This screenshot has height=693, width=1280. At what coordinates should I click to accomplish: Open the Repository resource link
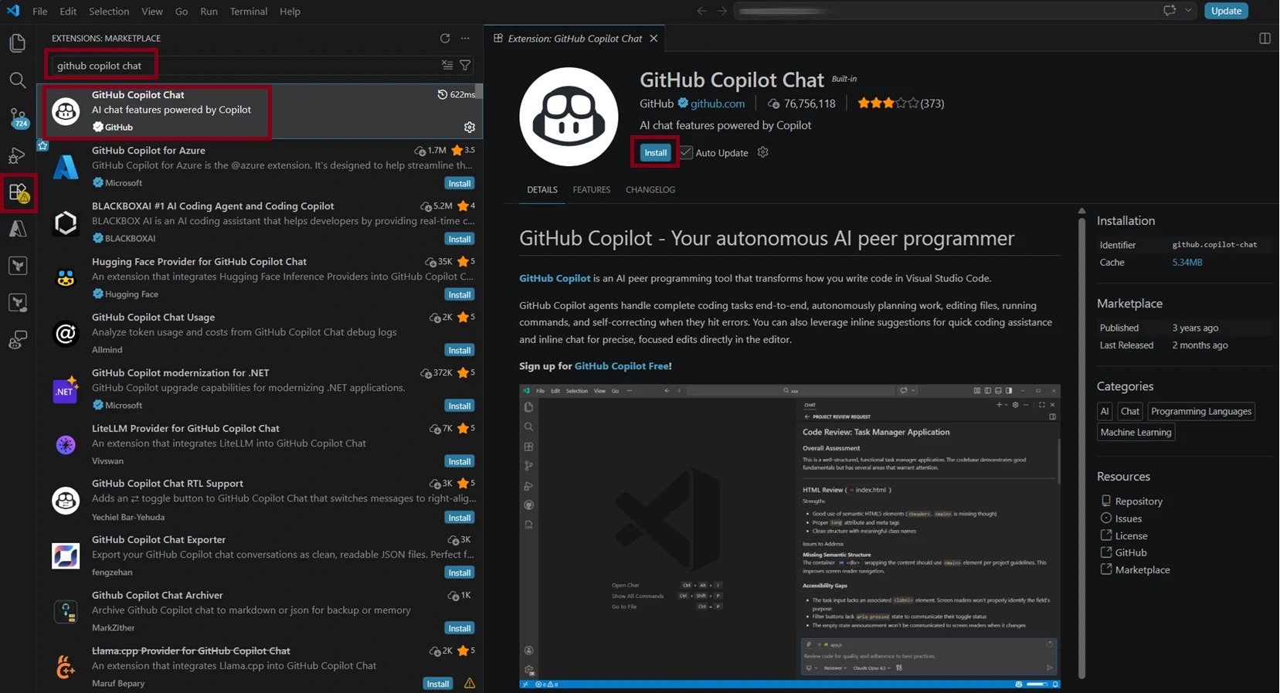point(1139,501)
